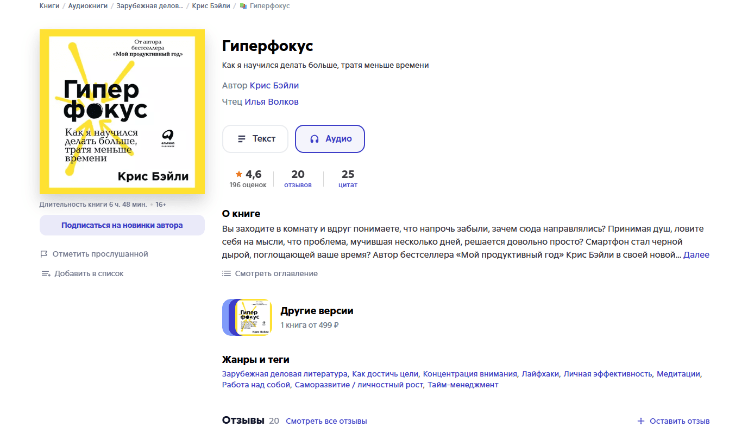The width and height of the screenshot is (729, 440).
Task: Expand the description with Далее
Action: pos(696,254)
